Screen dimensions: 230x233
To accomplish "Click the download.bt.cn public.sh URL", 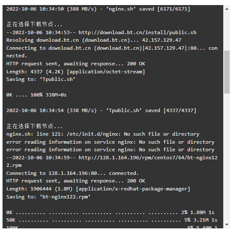I will pyautogui.click(x=138, y=32).
